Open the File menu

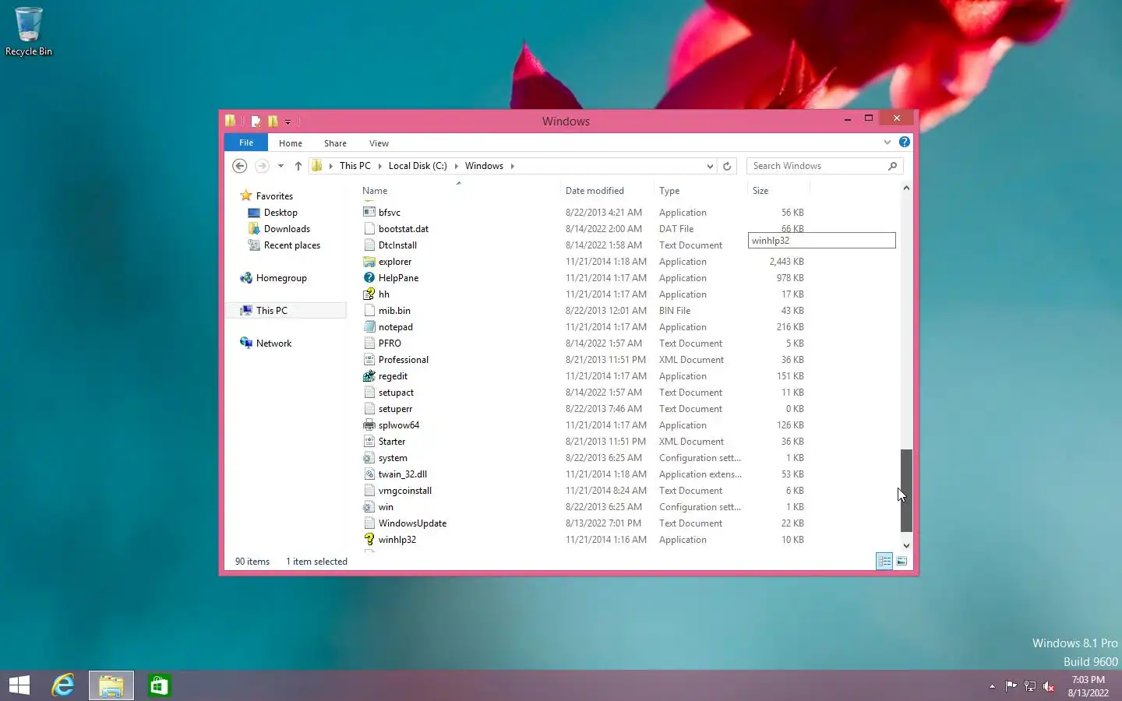point(246,143)
